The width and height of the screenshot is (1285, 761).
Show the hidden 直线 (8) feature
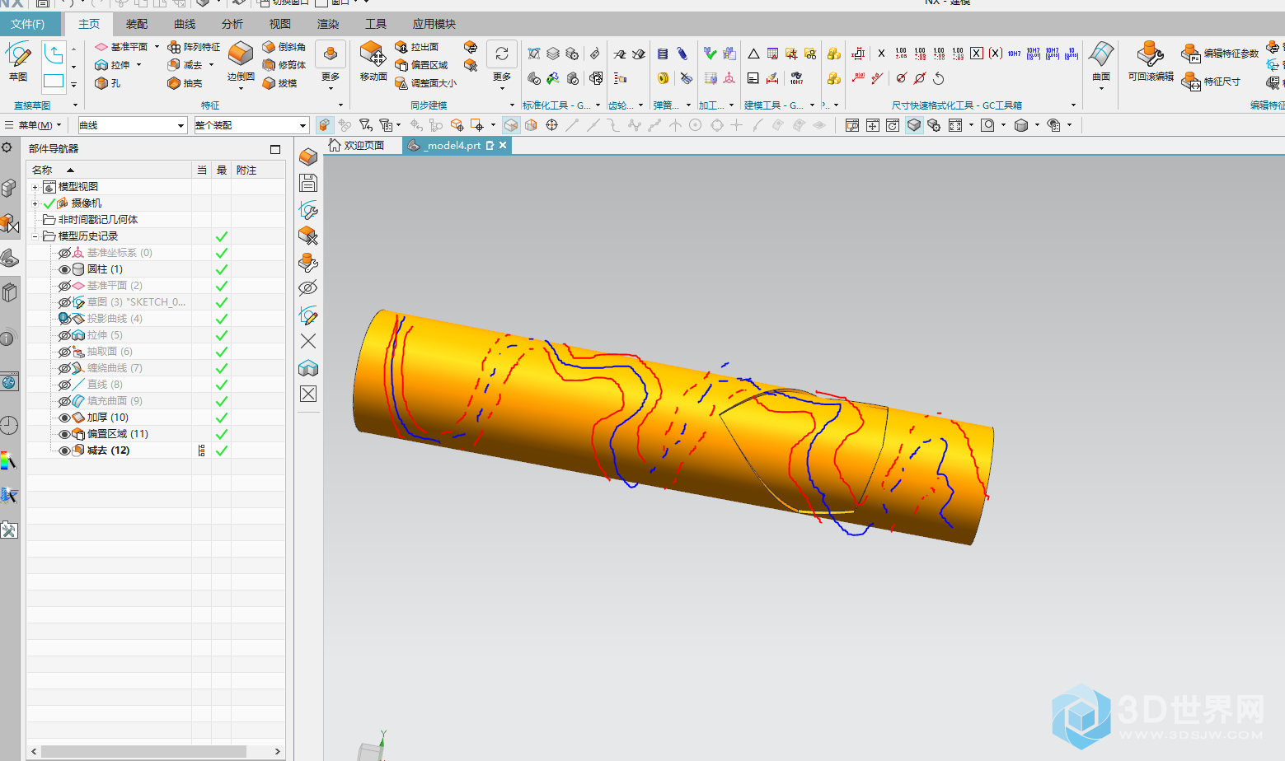click(65, 385)
